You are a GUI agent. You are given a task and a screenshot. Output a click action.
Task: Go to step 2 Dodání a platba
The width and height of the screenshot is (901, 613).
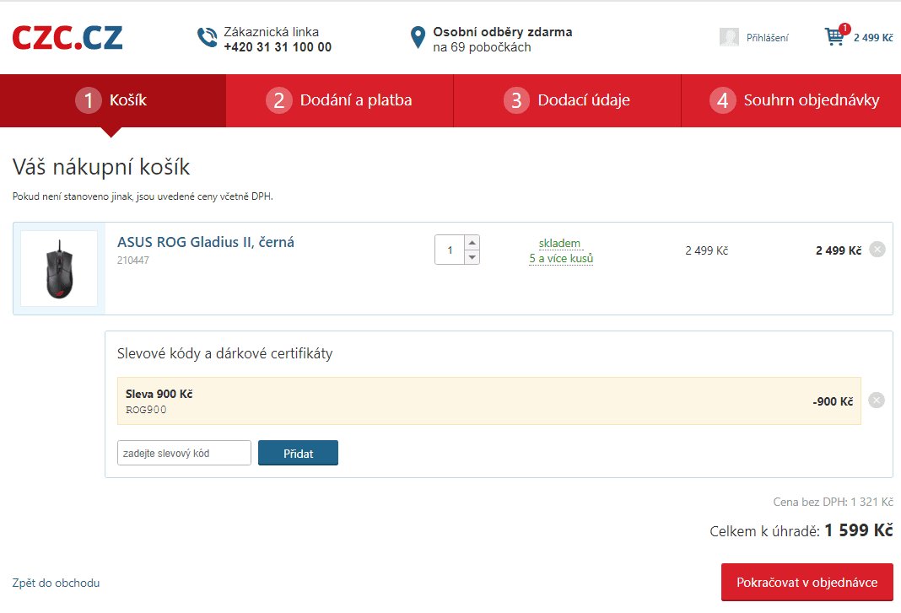click(x=340, y=100)
